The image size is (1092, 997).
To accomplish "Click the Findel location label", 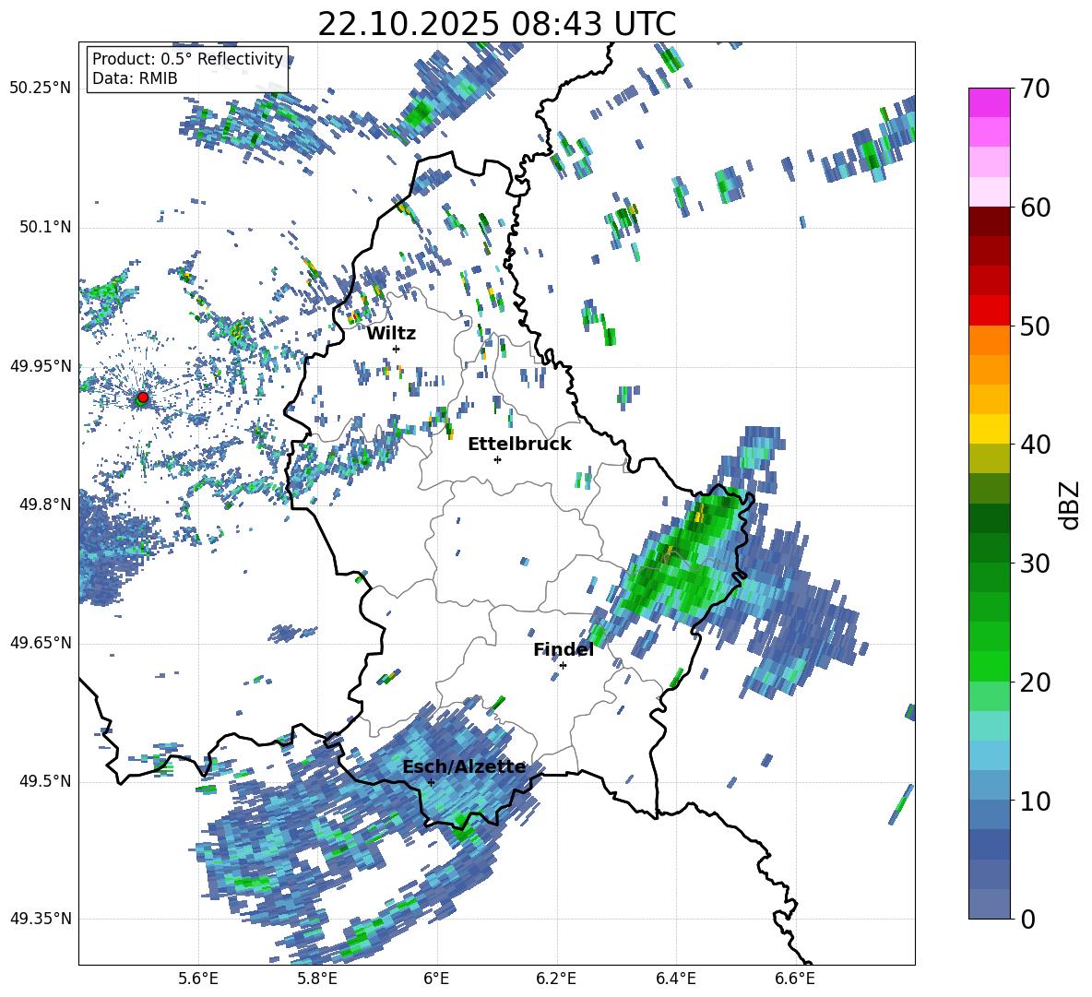I will [564, 649].
